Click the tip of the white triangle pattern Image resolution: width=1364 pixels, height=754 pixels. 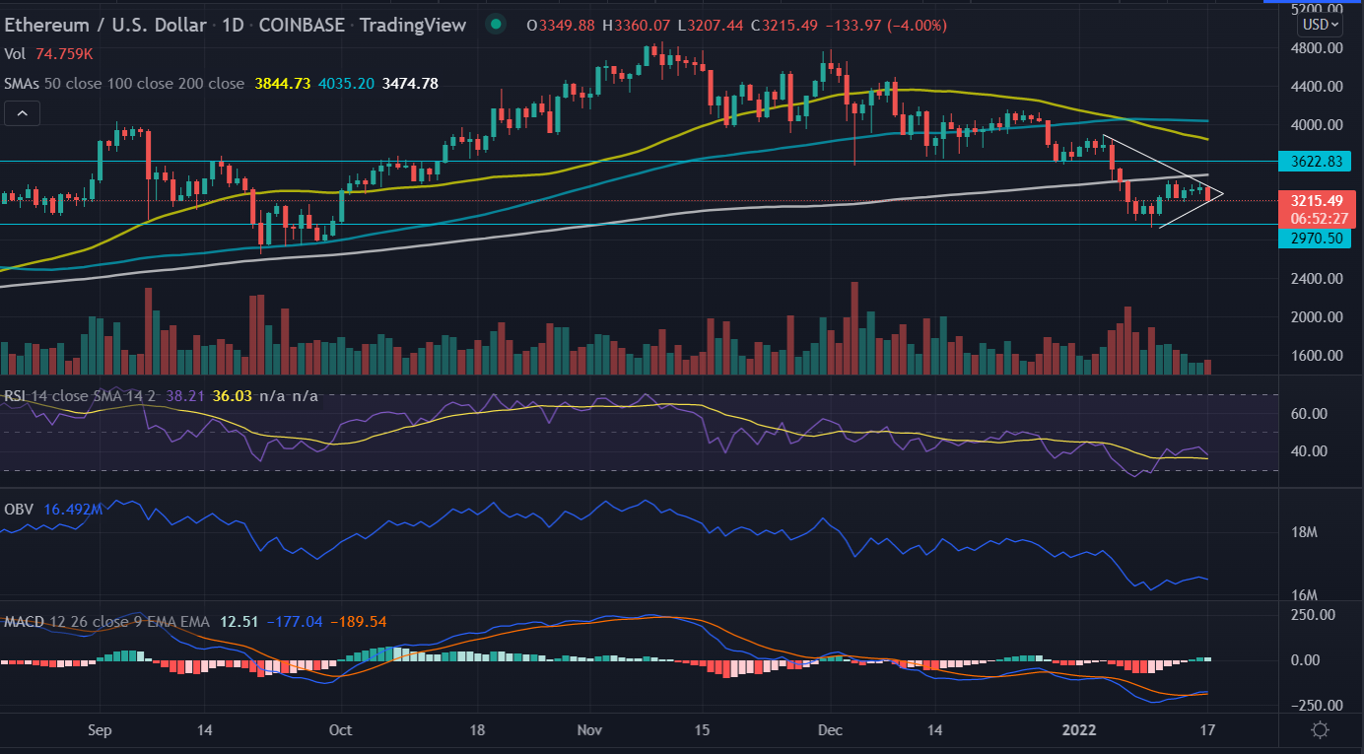coord(1222,193)
